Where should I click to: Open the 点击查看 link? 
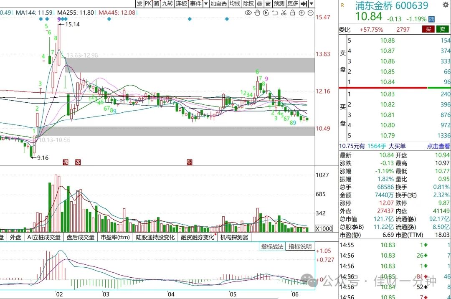point(438,146)
